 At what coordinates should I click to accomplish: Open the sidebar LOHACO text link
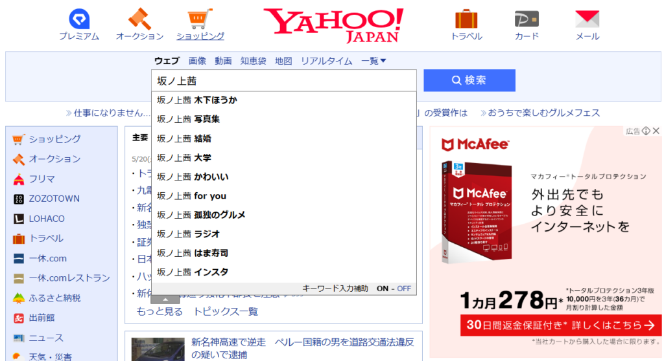coord(47,219)
